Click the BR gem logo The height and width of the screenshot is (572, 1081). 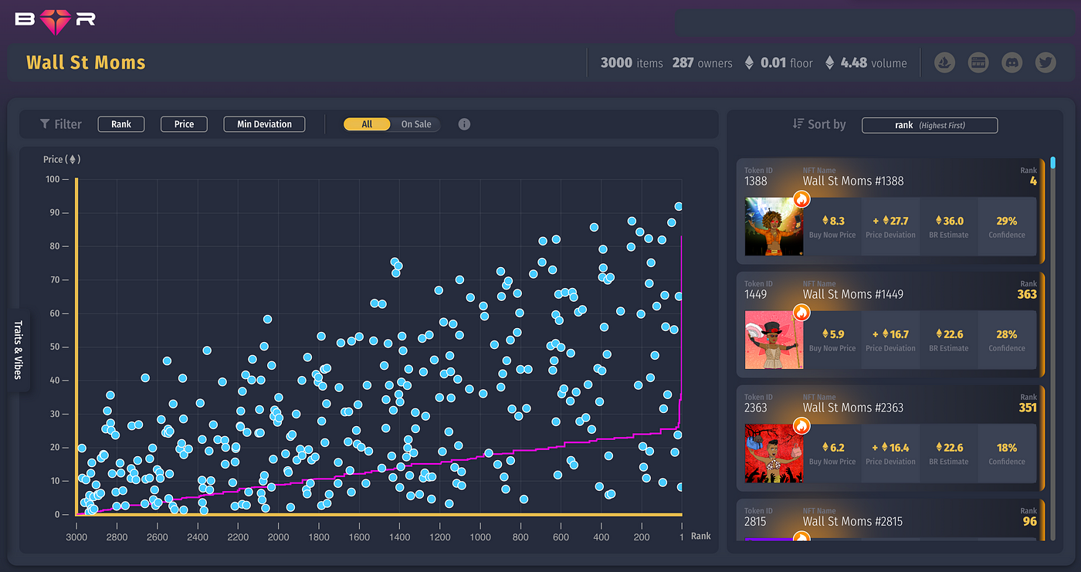point(56,21)
